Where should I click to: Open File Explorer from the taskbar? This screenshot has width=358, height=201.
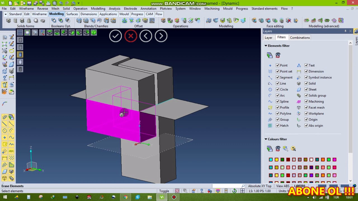[150, 197]
